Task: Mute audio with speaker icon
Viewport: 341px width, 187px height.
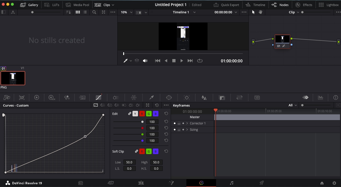Action: tap(145, 61)
